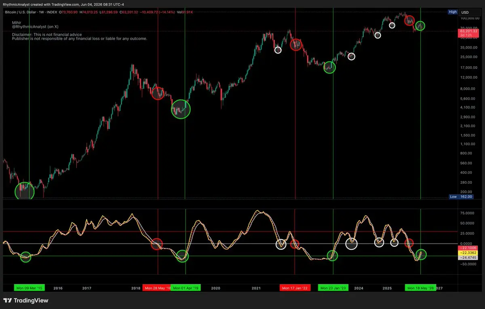Click the 'Mon 23 Jan '23' date marker
485x309 pixels.
pos(333,288)
